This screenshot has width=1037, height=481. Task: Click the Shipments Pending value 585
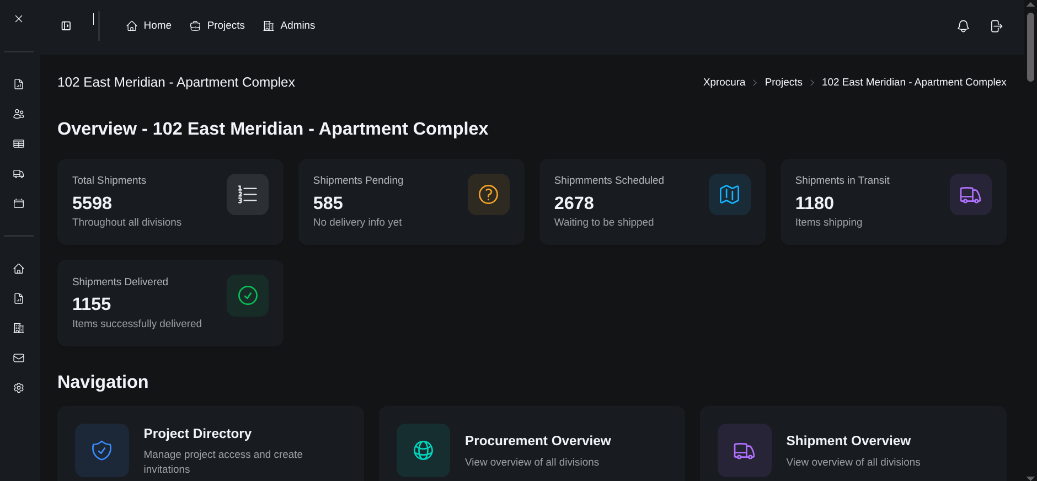click(x=328, y=203)
